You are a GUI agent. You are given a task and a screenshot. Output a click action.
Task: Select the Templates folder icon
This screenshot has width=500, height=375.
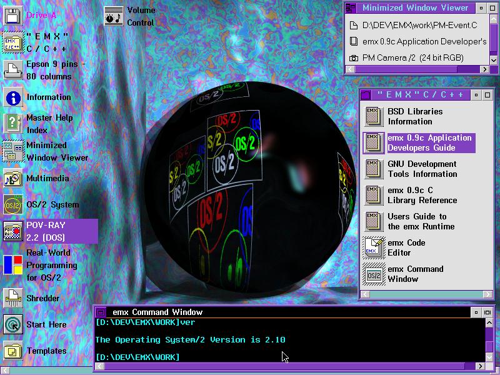click(13, 351)
